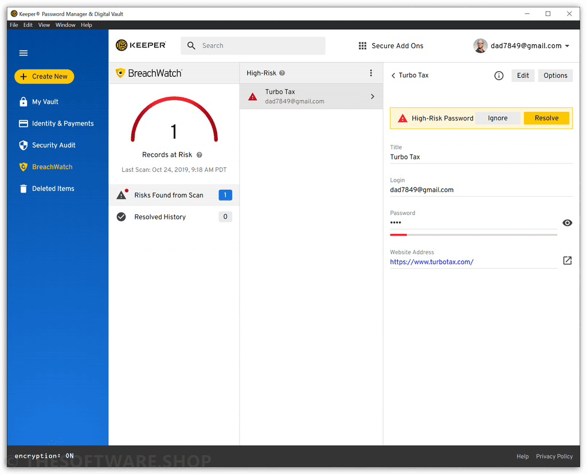Click the Help link in the footer
587x474 pixels.
pos(523,456)
